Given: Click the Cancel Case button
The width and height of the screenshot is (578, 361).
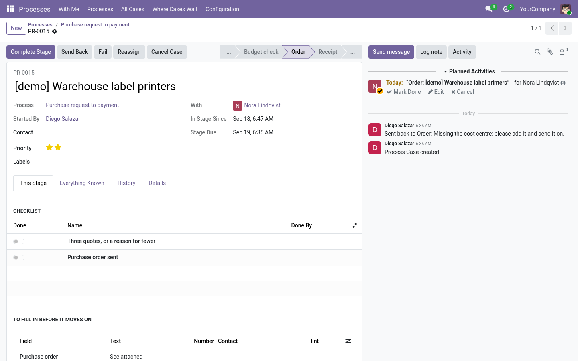Looking at the screenshot, I should click(x=167, y=52).
